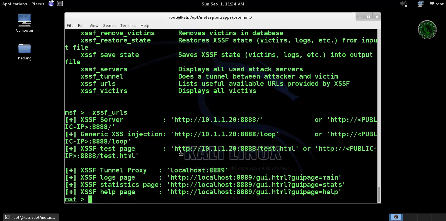446x221 pixels.
Task: Select the first workspace in switcher
Action: pos(396,217)
